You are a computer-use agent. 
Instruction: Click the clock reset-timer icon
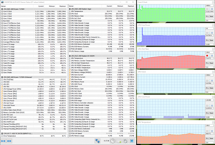113,141
